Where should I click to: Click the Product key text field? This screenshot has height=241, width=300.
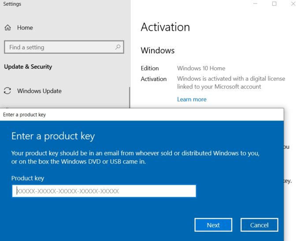(104, 191)
